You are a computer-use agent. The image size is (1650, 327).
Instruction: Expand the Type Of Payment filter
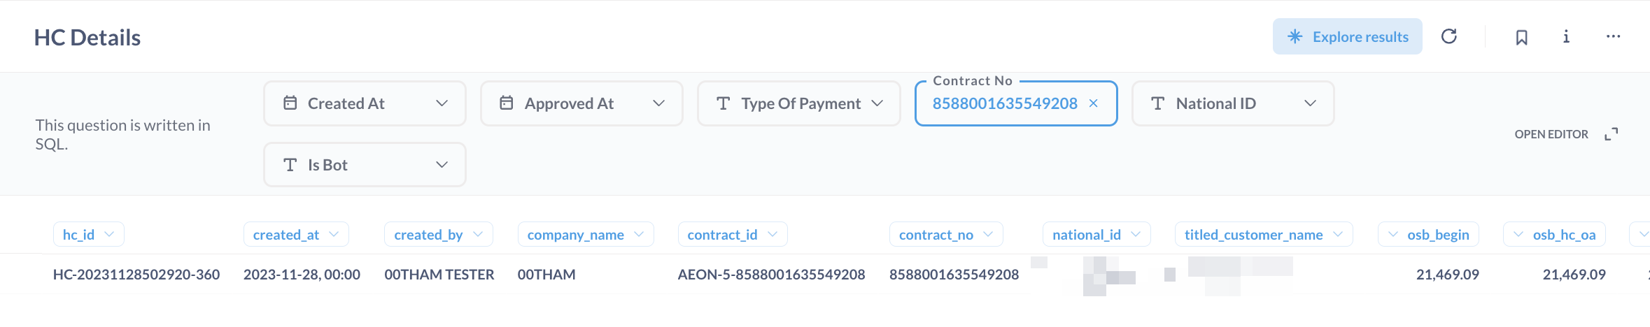[798, 103]
